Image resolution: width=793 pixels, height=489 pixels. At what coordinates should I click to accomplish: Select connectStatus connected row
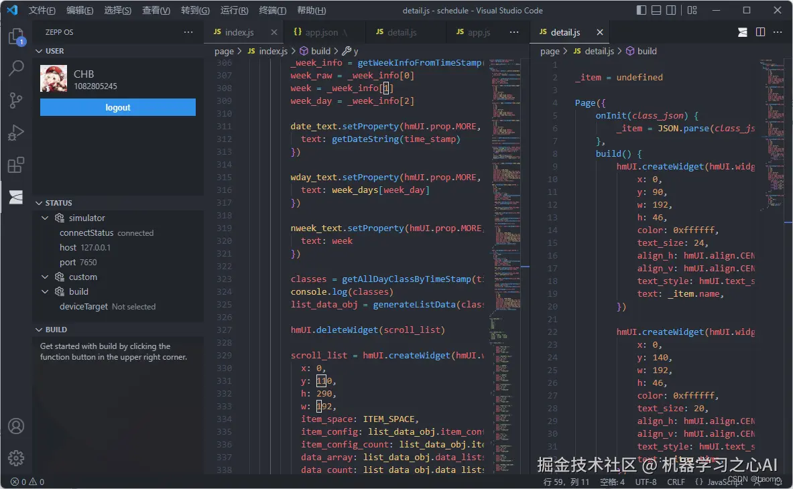119,233
